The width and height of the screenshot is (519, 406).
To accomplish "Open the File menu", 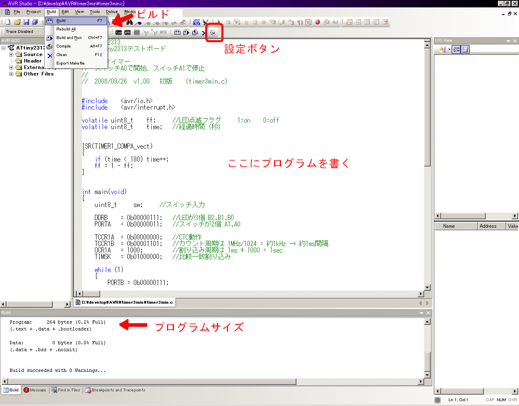I will [17, 12].
